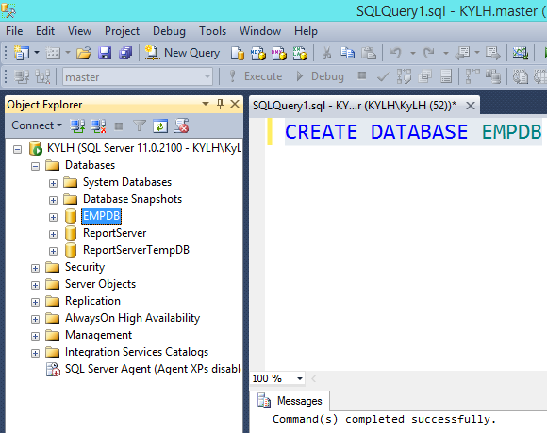The image size is (547, 433).
Task: Collapse the Databases folder
Action: (35, 166)
